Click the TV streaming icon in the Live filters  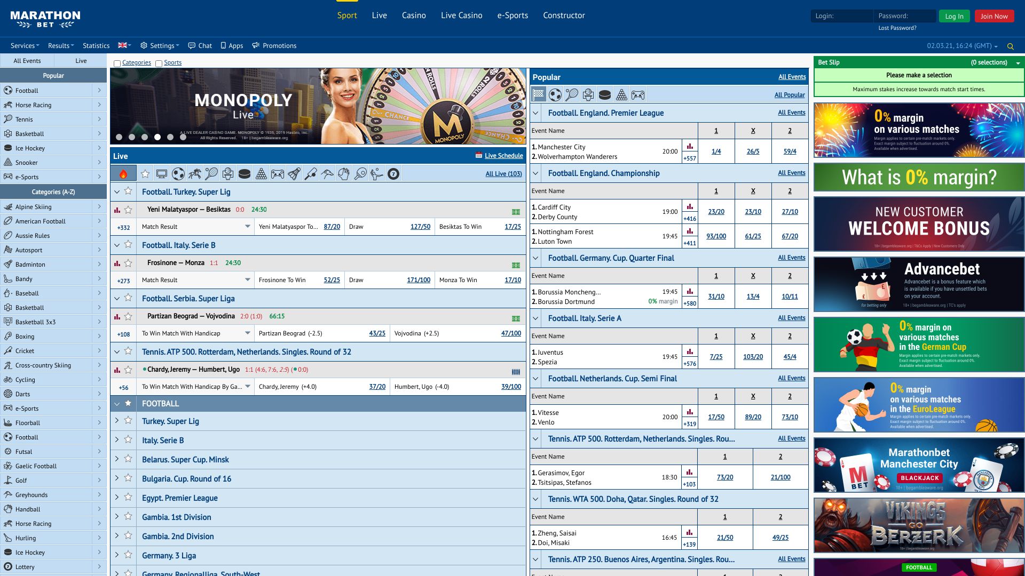click(x=162, y=173)
